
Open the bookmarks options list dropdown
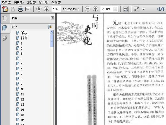click(15, 27)
